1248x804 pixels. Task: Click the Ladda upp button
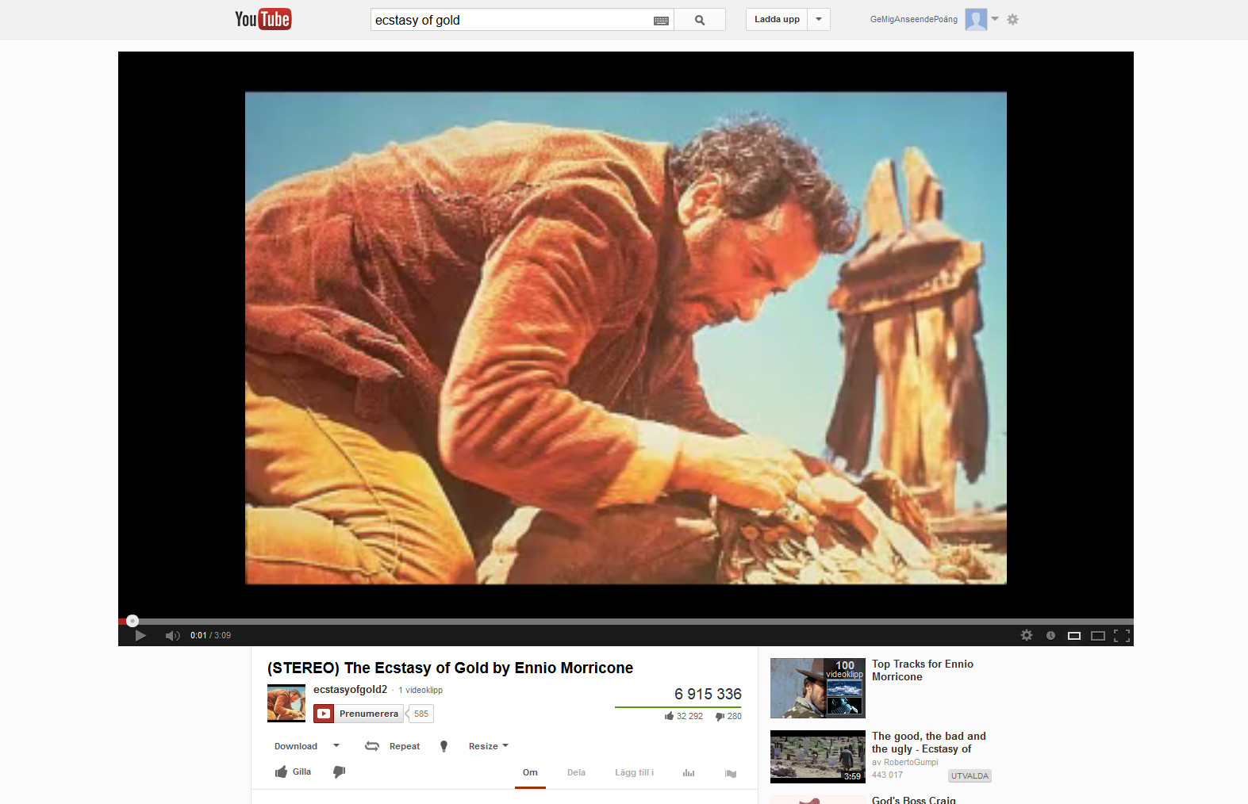point(777,20)
